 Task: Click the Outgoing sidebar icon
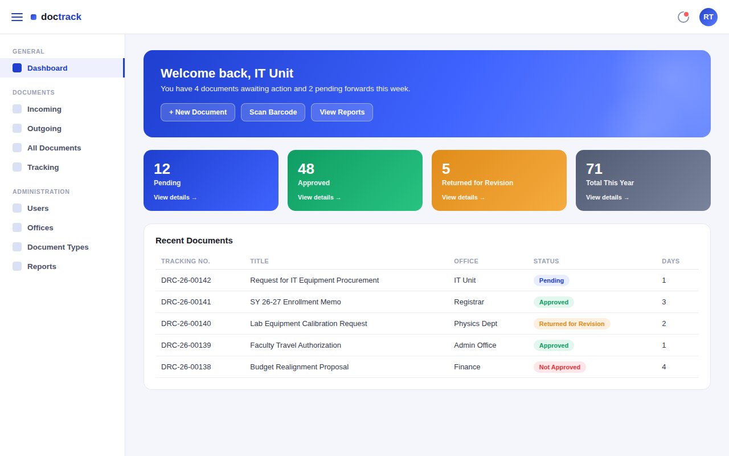(x=17, y=128)
